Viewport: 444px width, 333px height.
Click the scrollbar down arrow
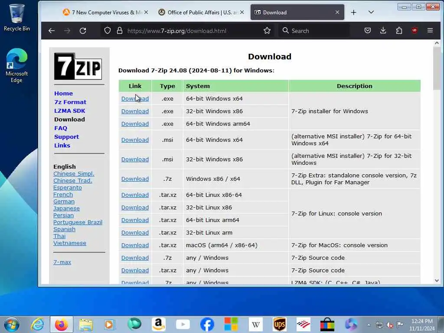click(x=437, y=281)
